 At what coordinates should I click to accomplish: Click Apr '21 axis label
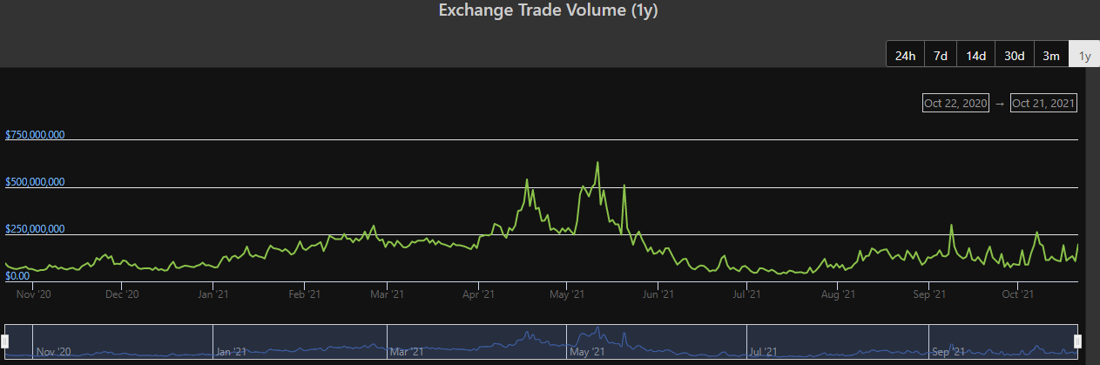pos(477,294)
